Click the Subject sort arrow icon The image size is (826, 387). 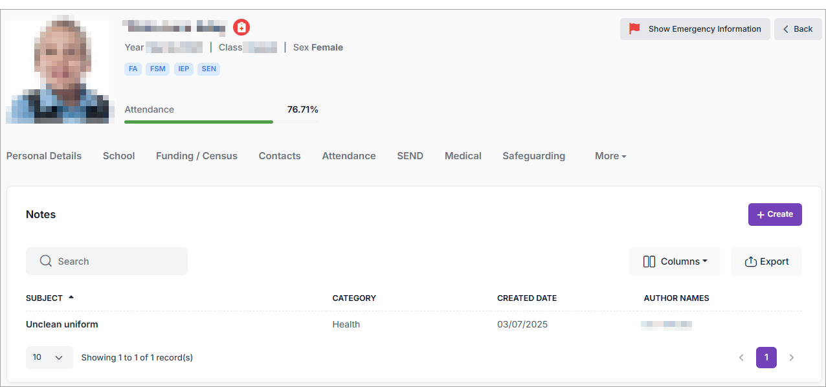click(x=71, y=297)
